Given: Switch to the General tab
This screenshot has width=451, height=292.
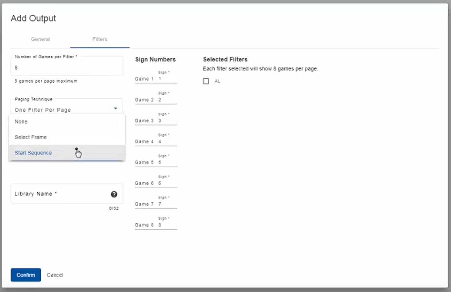Looking at the screenshot, I should tap(40, 39).
